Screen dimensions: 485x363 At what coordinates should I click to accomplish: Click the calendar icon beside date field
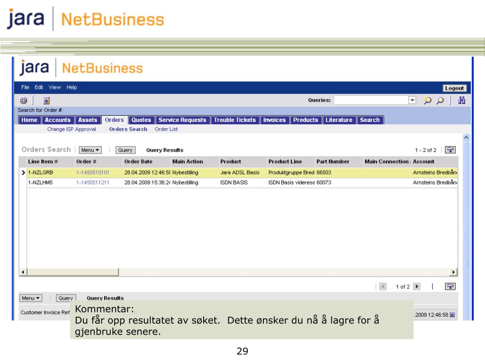coord(452,315)
